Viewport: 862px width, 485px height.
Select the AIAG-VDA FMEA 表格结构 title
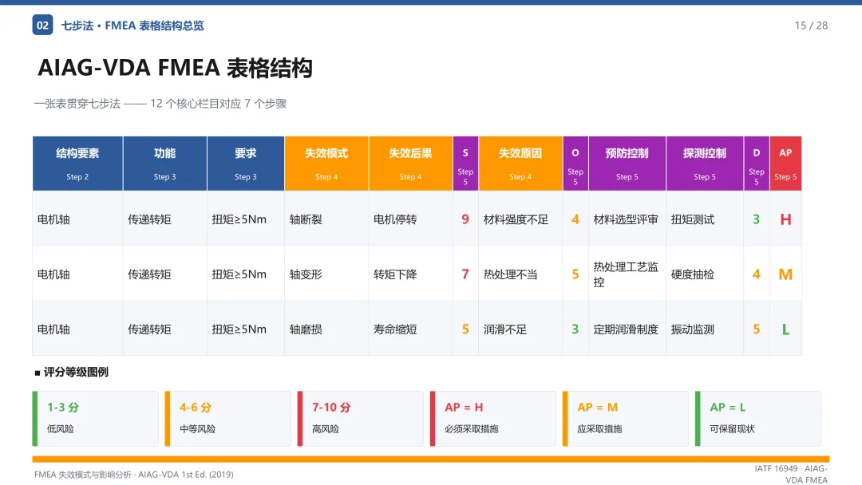[x=175, y=68]
